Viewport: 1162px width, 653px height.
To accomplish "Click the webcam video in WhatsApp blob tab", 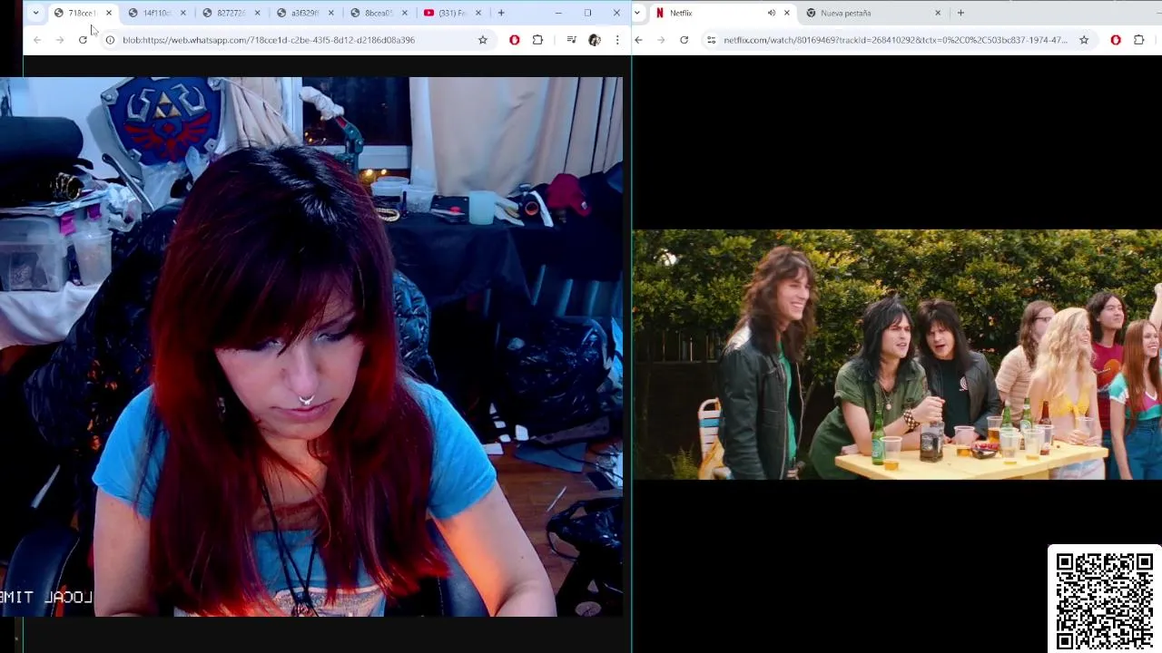I will point(311,346).
